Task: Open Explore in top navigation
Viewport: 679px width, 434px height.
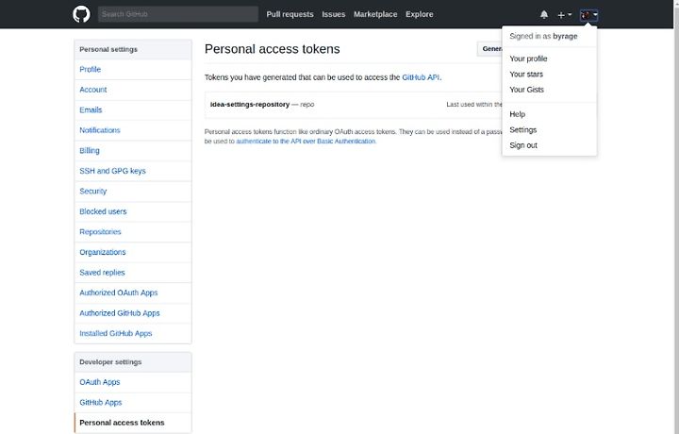Action: tap(419, 14)
